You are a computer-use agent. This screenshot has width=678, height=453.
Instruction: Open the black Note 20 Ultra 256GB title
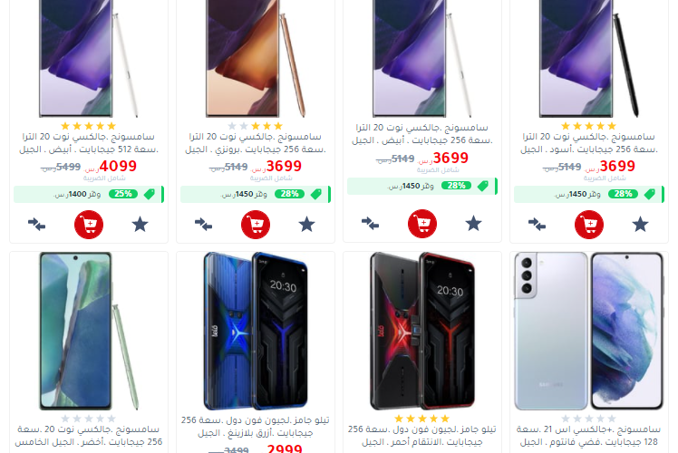[589, 143]
